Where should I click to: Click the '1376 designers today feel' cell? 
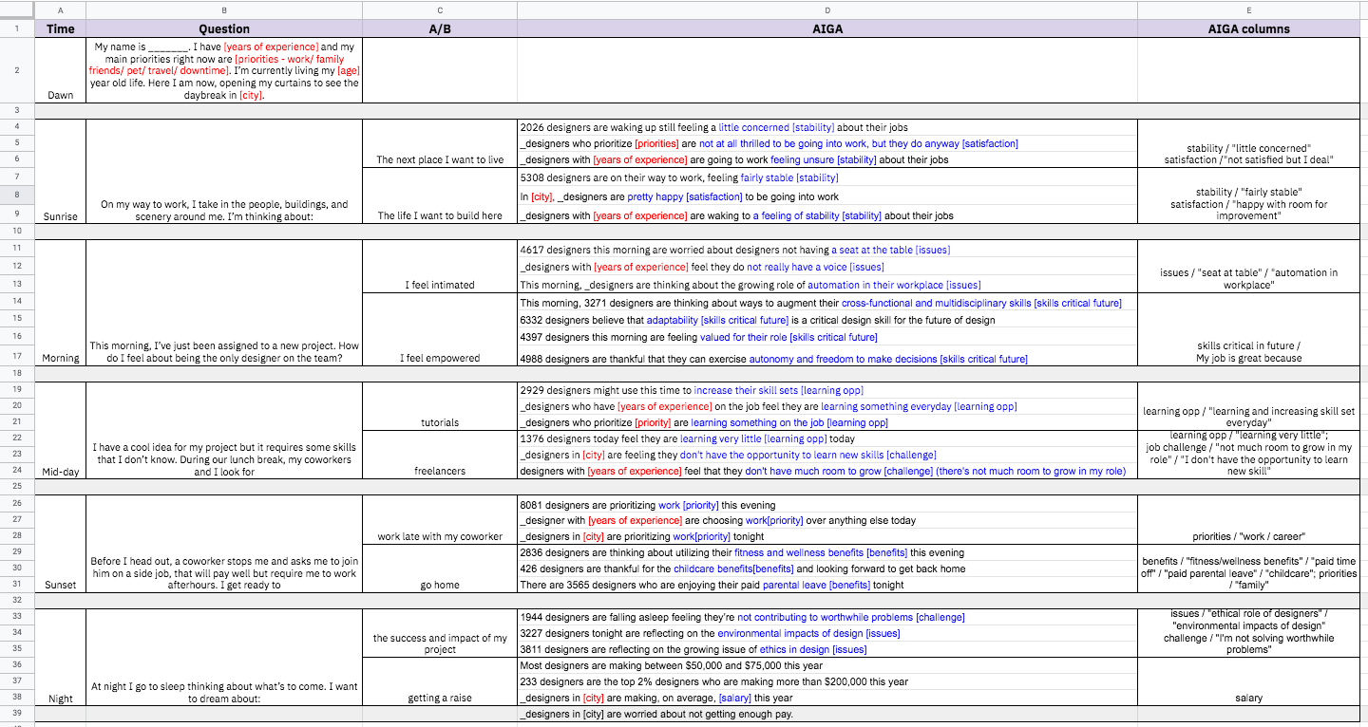click(827, 439)
